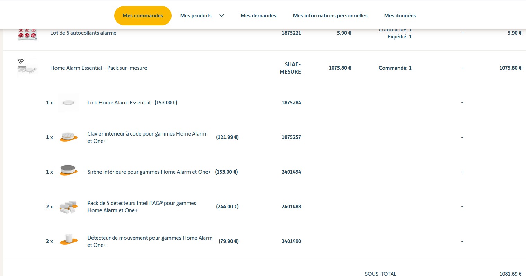Click the Home Alarm Essential pack image
The image size is (526, 276).
(27, 67)
